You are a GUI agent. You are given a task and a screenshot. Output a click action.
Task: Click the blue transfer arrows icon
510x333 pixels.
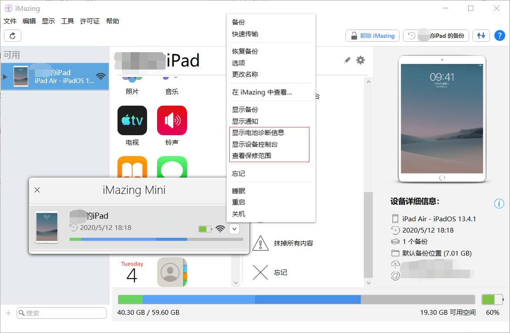point(481,36)
